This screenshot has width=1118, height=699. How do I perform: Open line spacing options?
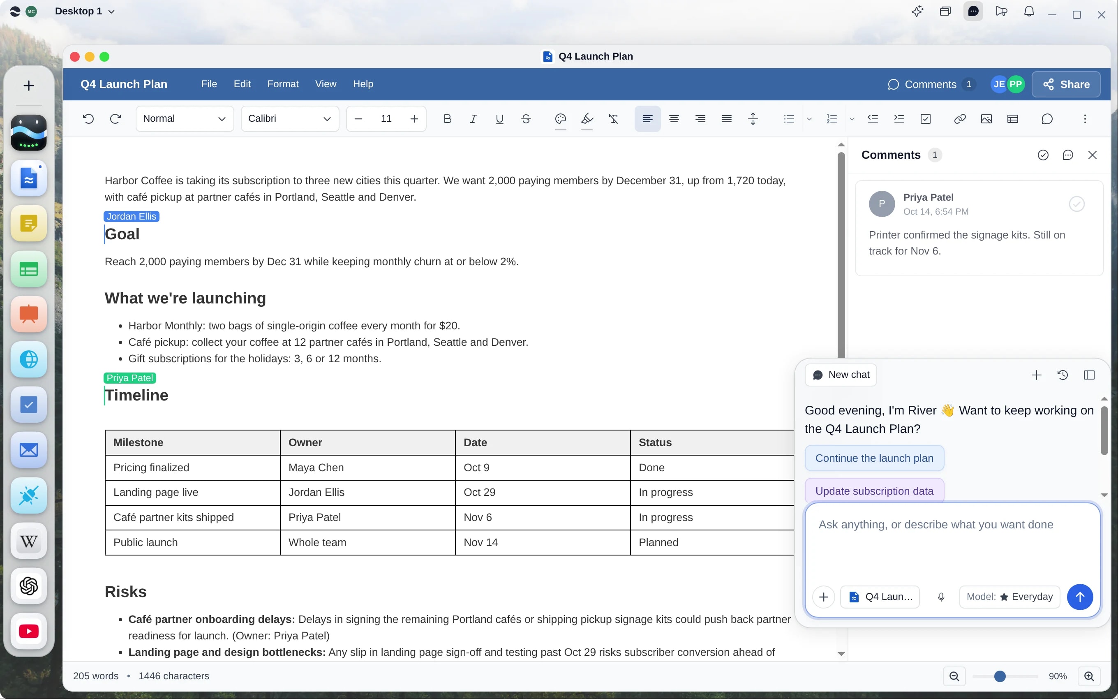tap(753, 119)
